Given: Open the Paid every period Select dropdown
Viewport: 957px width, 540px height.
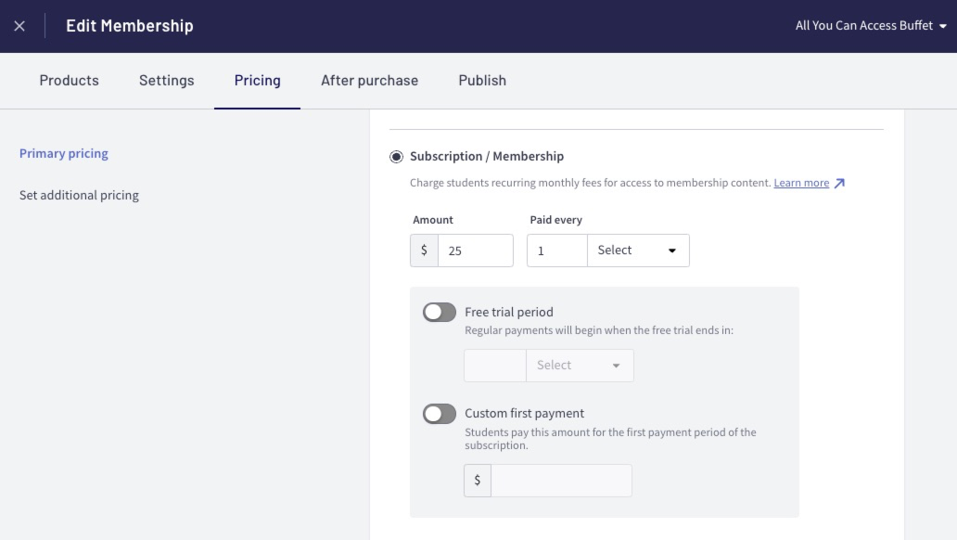Looking at the screenshot, I should (638, 251).
